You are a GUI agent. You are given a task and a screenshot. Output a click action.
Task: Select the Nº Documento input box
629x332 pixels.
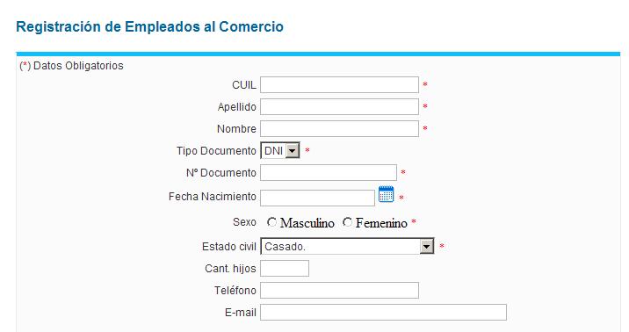pos(329,173)
